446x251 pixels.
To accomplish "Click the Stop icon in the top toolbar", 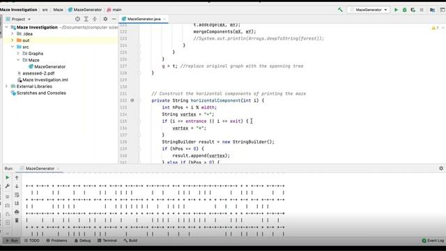I will pos(422,10).
